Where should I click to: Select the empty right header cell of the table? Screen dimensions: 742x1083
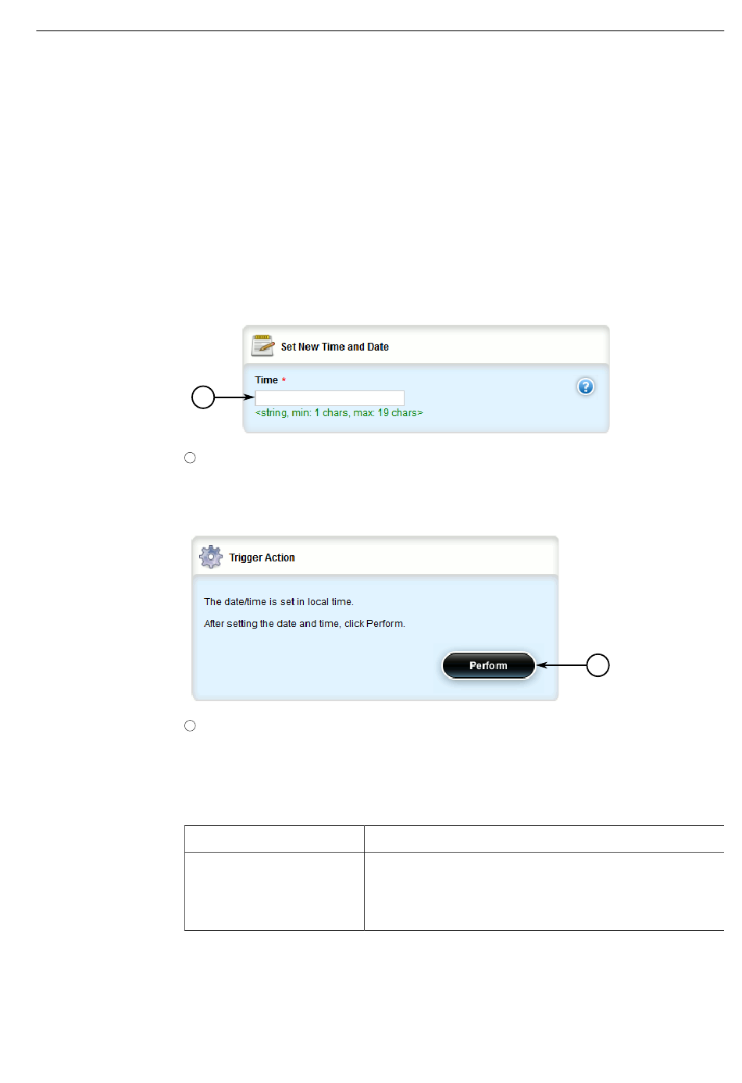(544, 839)
